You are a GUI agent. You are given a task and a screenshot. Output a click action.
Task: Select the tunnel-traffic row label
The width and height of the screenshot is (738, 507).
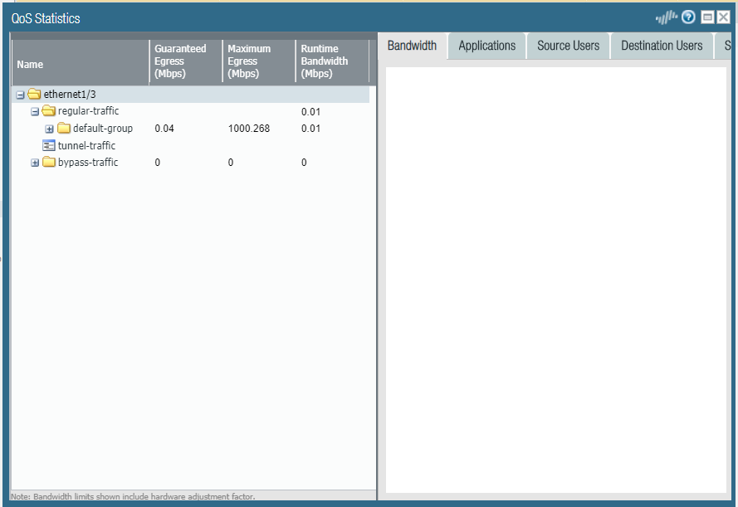(x=86, y=146)
